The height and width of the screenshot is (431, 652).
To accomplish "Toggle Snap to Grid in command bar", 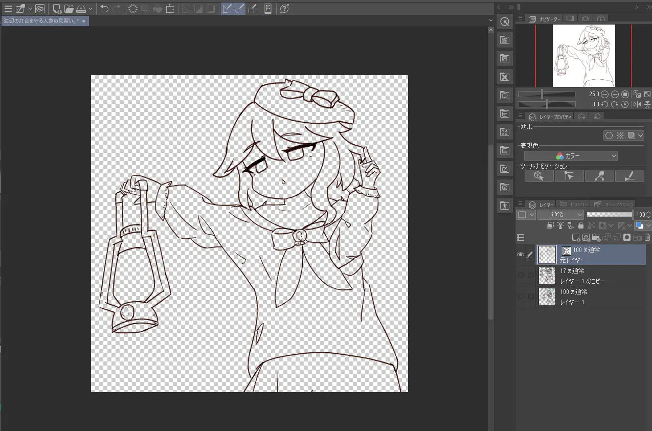I will point(252,9).
